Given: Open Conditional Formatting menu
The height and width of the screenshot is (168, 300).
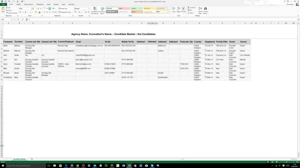Looking at the screenshot, I should (x=94, y=10).
